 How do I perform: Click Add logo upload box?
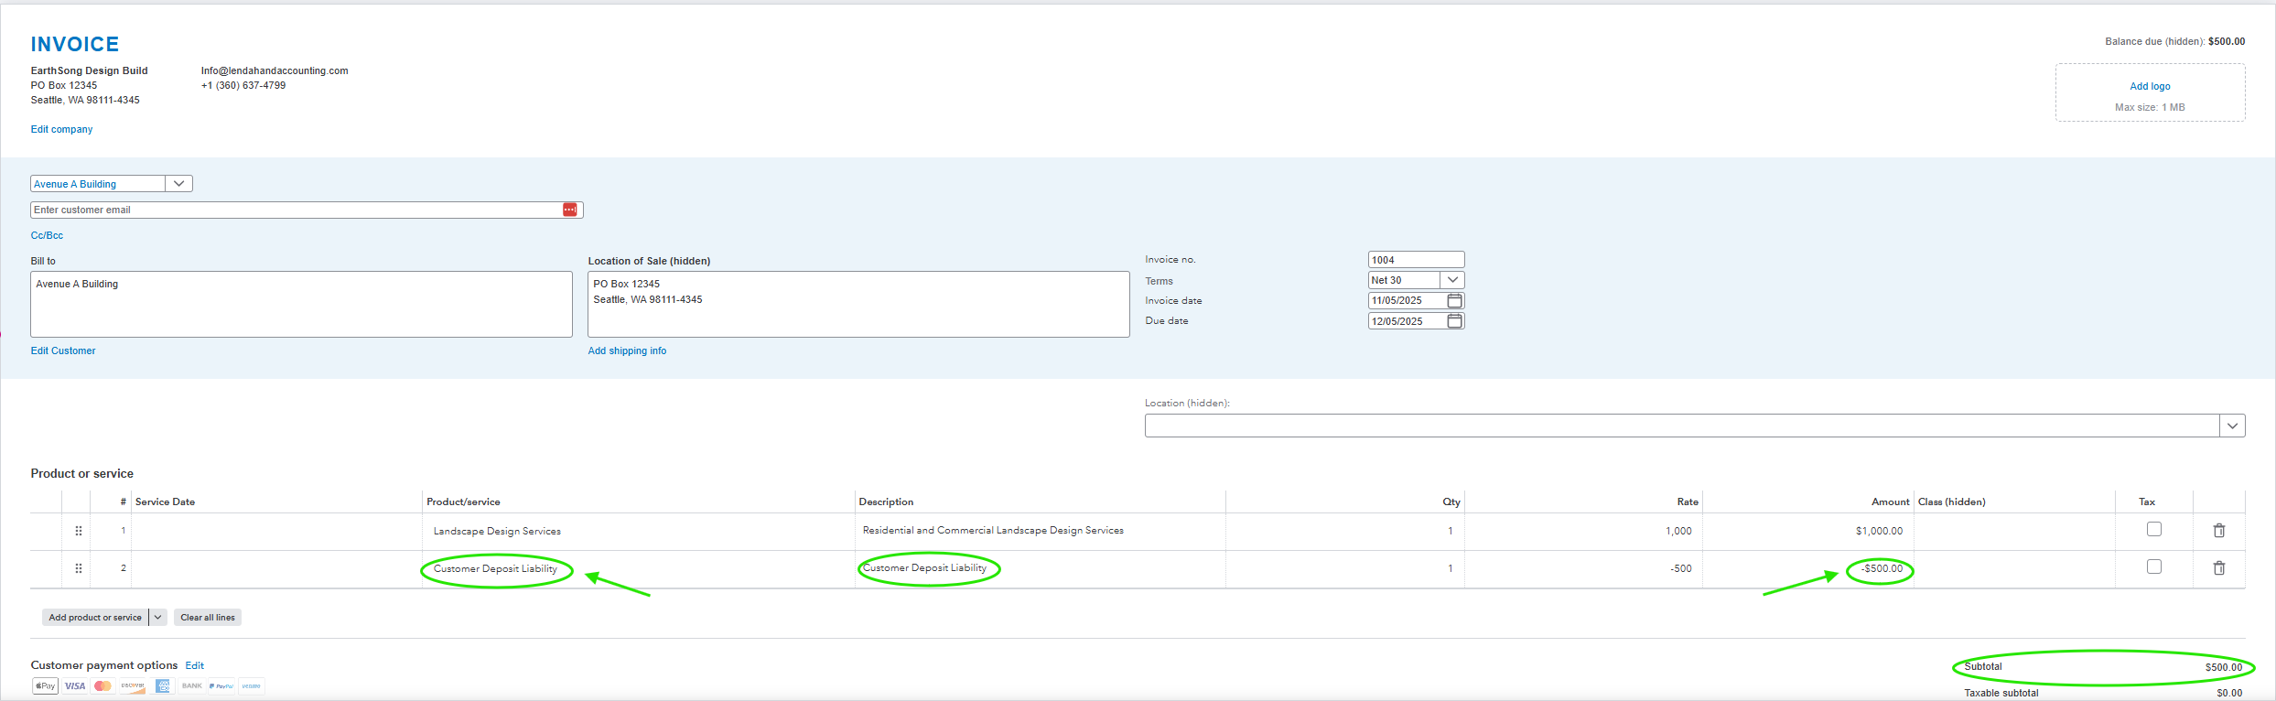click(2150, 92)
